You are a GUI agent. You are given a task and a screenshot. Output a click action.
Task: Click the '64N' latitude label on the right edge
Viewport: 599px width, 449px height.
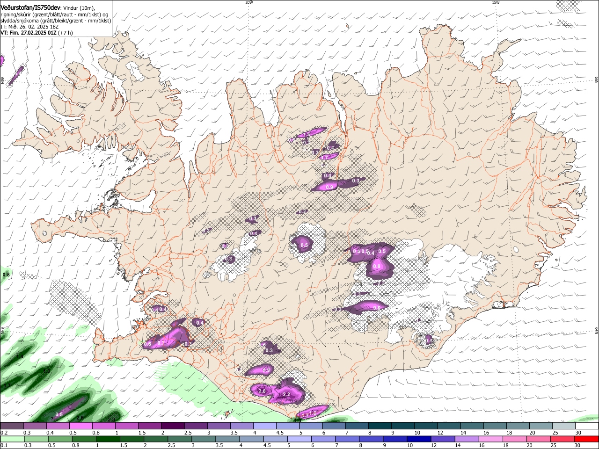click(597, 331)
